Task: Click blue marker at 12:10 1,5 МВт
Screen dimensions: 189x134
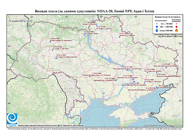Action: [119, 37]
